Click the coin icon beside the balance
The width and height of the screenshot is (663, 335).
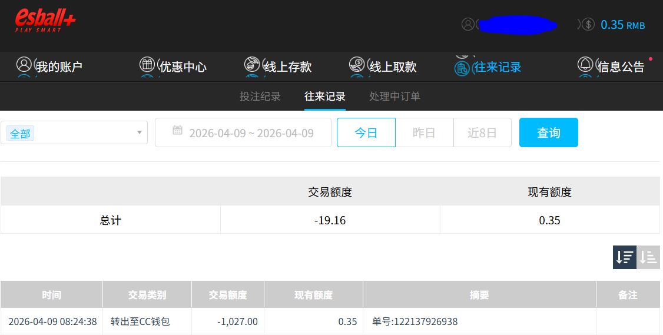click(588, 25)
